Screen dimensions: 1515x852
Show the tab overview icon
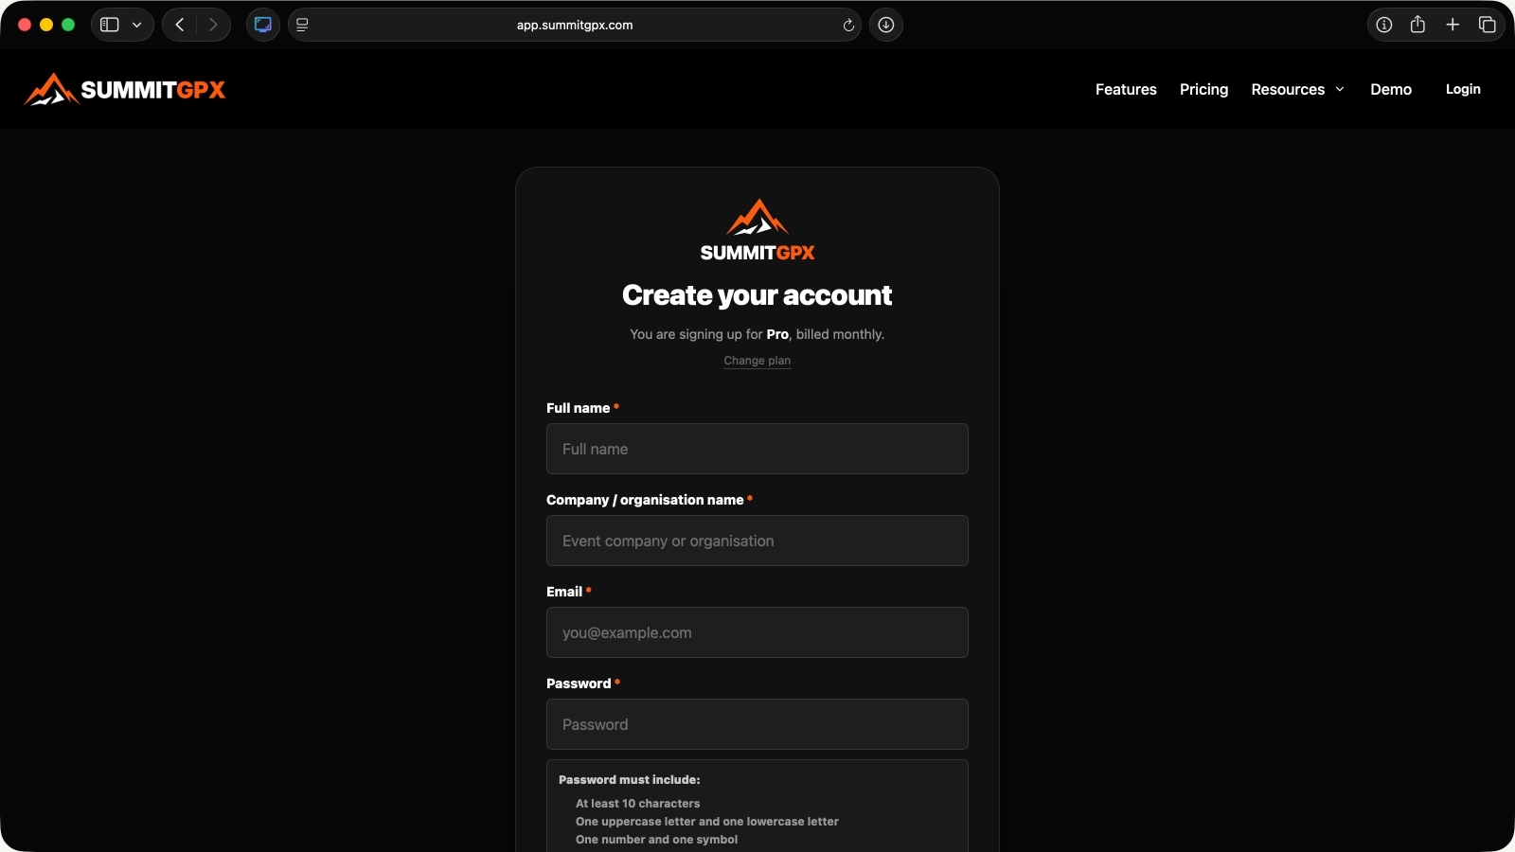coord(1488,25)
